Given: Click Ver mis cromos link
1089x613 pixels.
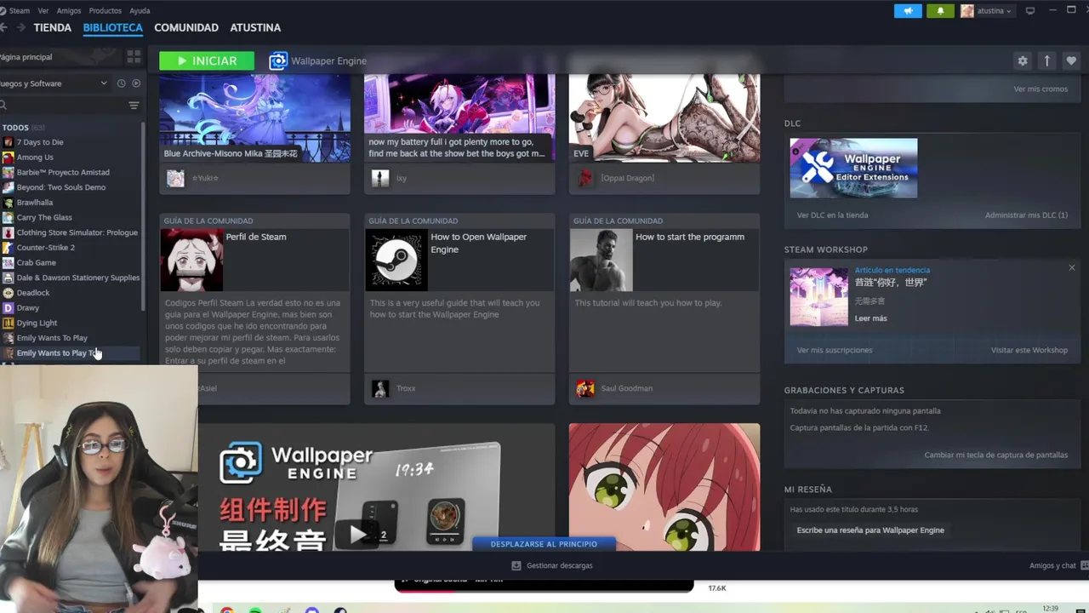Looking at the screenshot, I should 1041,89.
